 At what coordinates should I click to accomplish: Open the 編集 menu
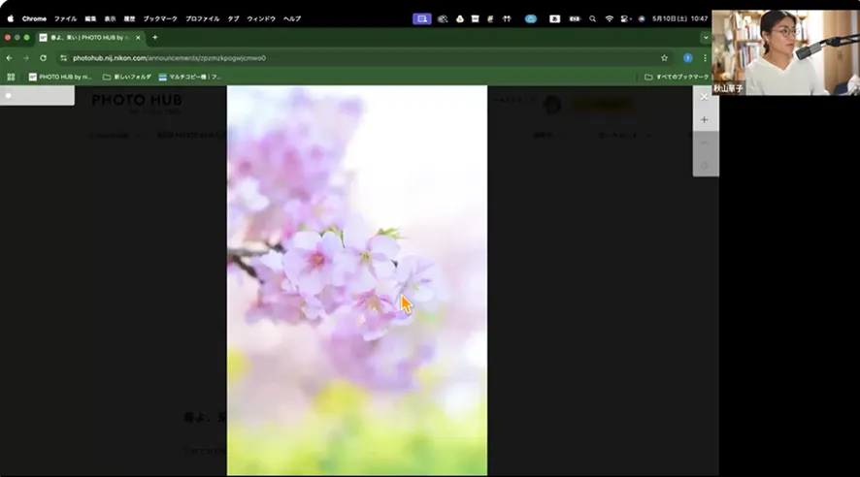point(90,18)
